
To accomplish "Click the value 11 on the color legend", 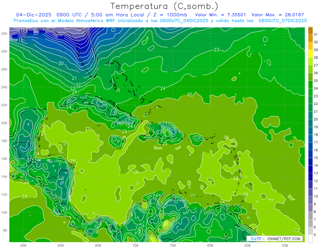I will coord(316,189).
